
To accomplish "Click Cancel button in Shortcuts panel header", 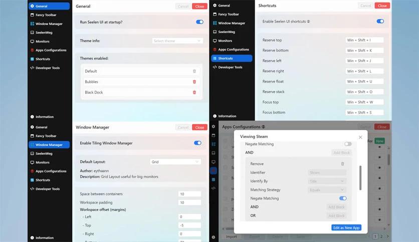I will coord(365,5).
